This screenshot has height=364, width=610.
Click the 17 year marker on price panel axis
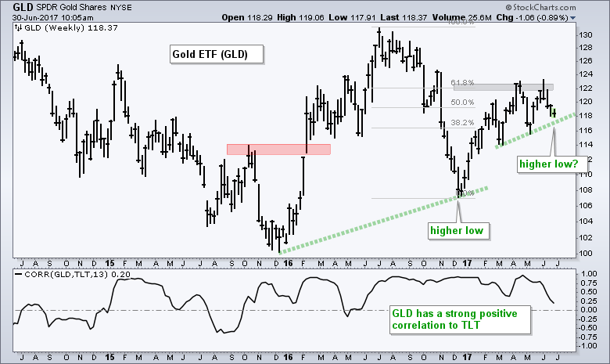(x=467, y=264)
